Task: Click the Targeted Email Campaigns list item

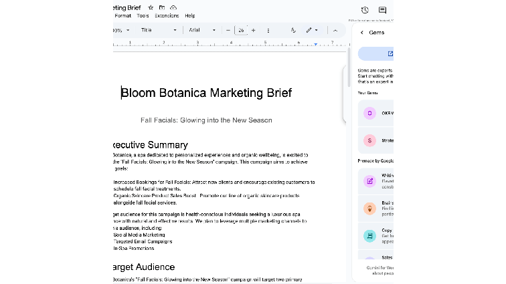Action: 143,241
